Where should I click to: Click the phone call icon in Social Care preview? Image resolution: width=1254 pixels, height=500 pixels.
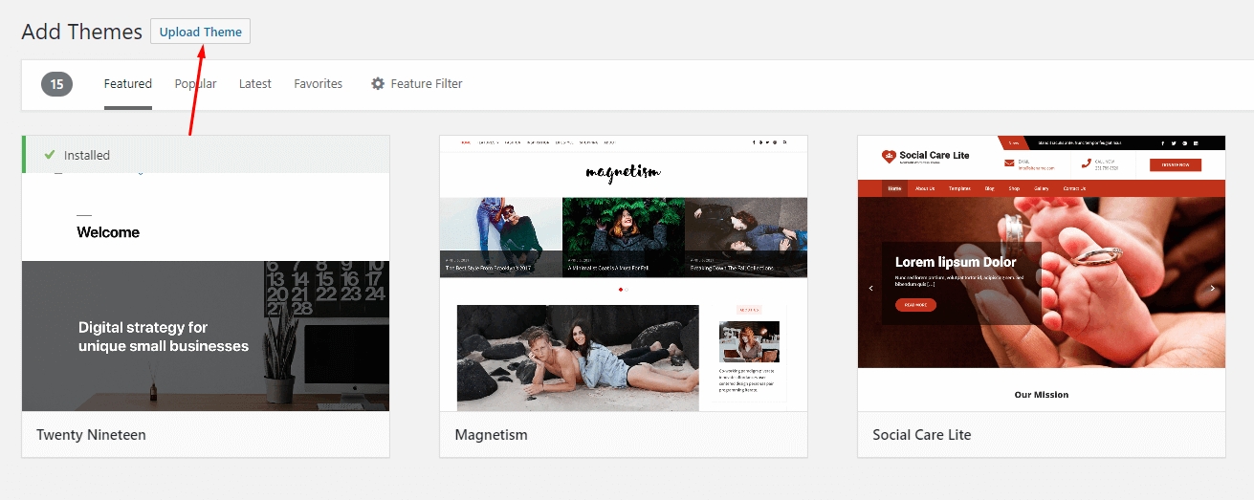(x=1085, y=163)
